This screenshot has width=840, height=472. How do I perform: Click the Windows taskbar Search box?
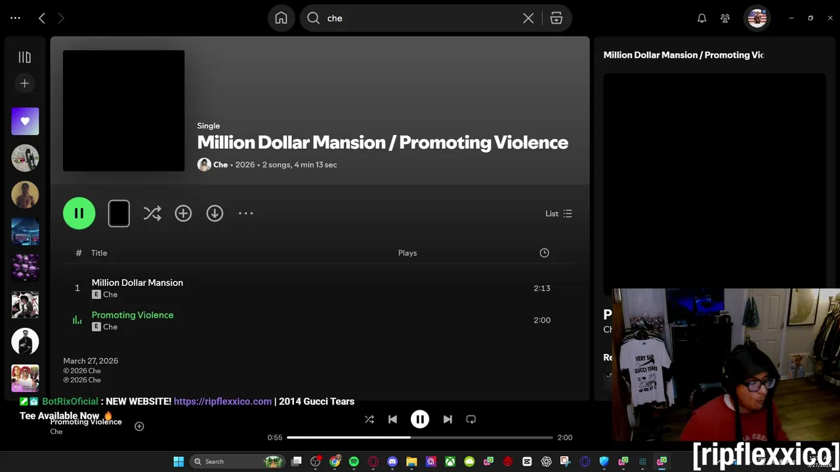click(x=238, y=462)
